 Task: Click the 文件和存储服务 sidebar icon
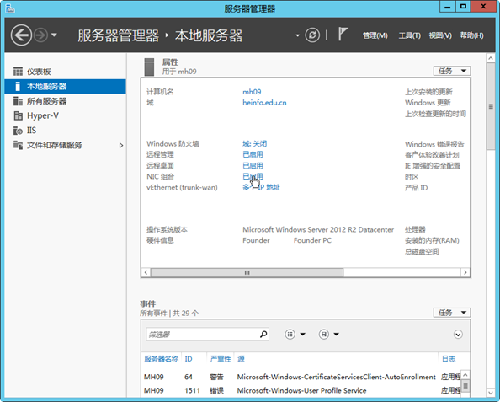point(18,145)
